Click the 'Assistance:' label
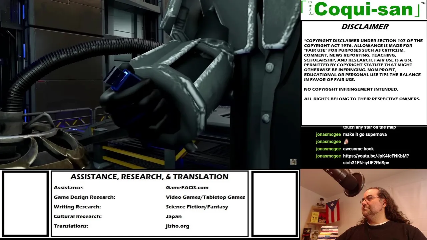 click(x=69, y=188)
